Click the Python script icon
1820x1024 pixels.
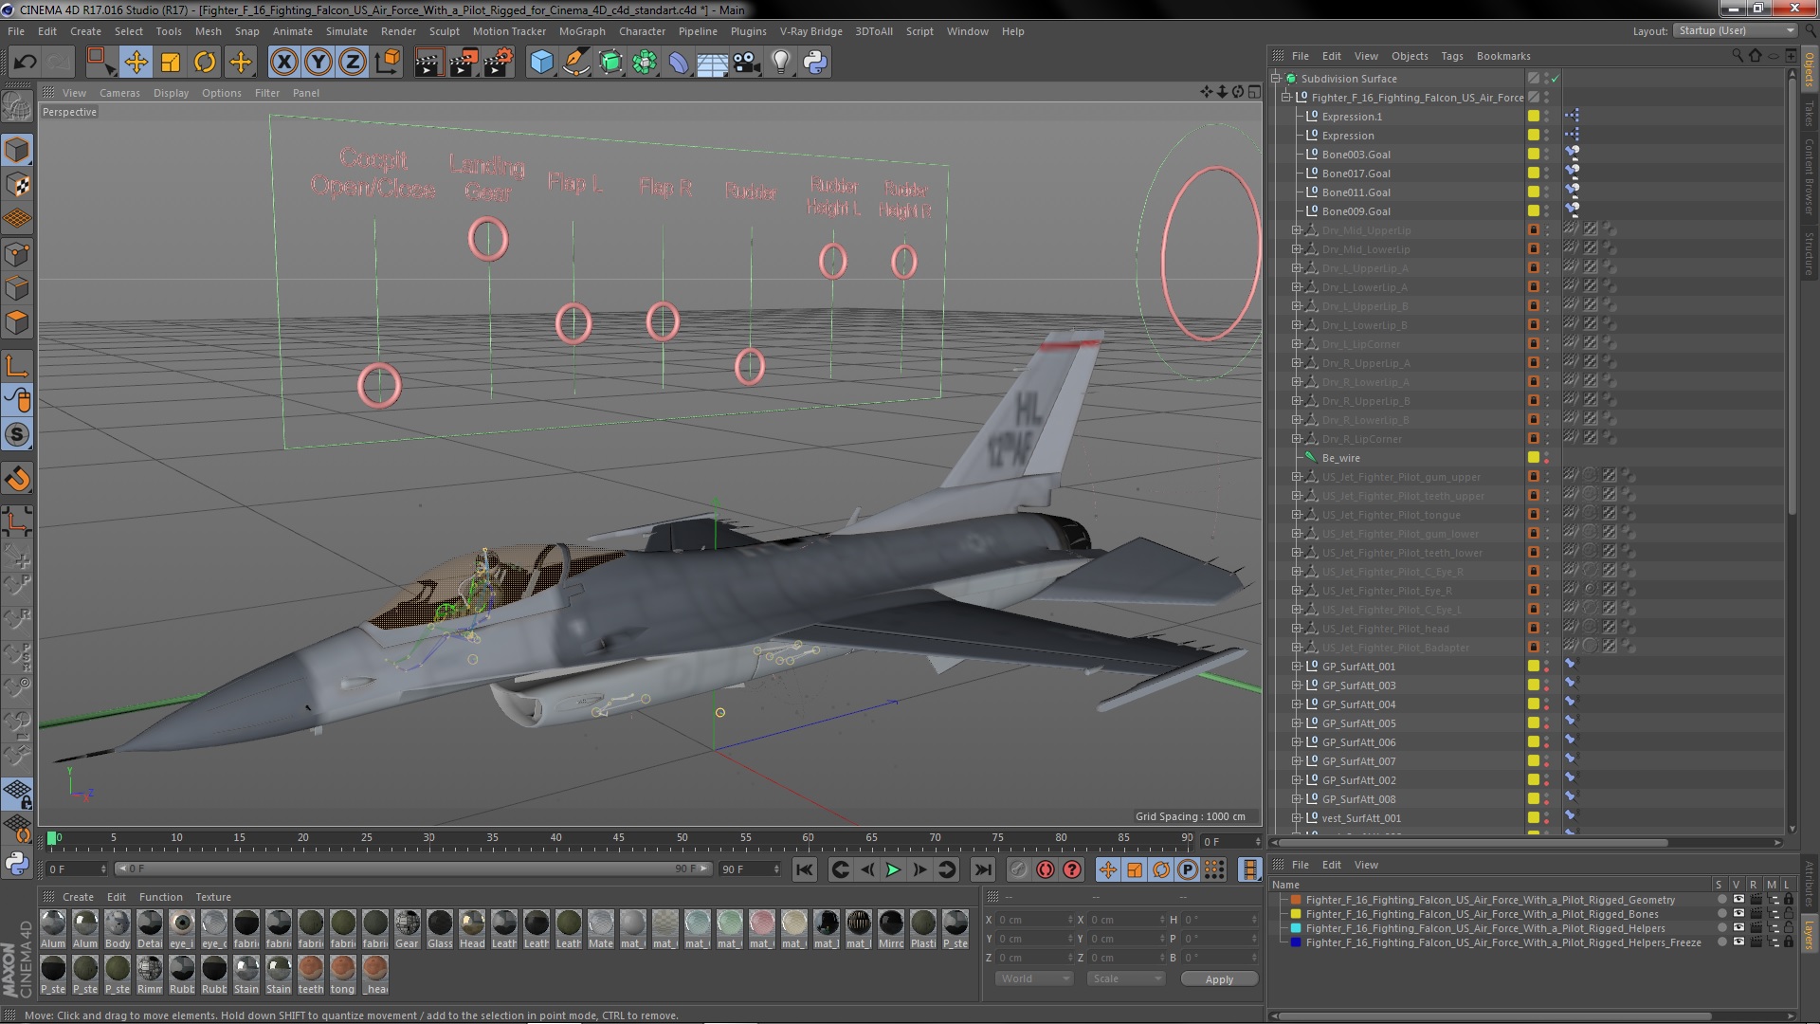815,63
